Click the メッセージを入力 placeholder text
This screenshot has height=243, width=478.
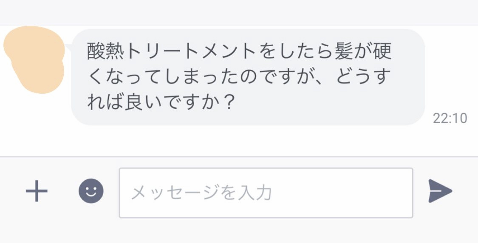point(201,193)
